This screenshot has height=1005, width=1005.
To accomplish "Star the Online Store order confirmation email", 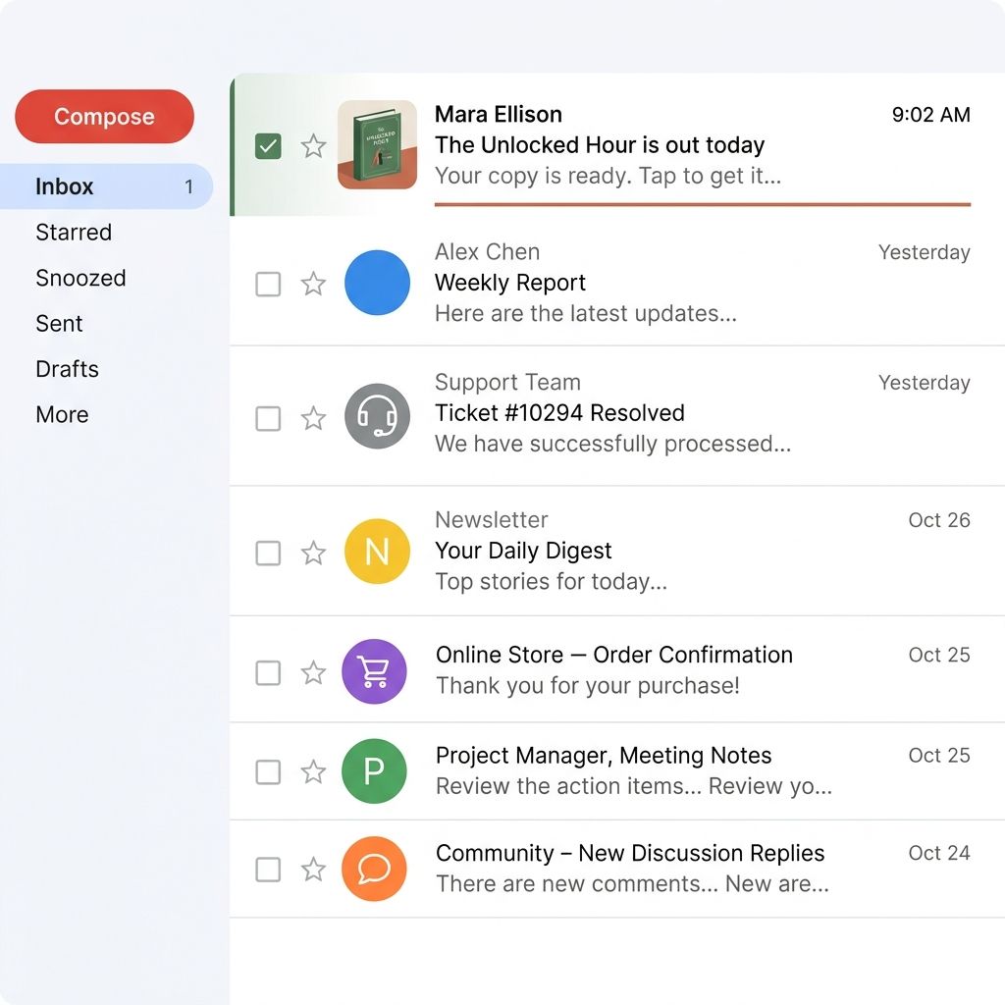I will 313,672.
